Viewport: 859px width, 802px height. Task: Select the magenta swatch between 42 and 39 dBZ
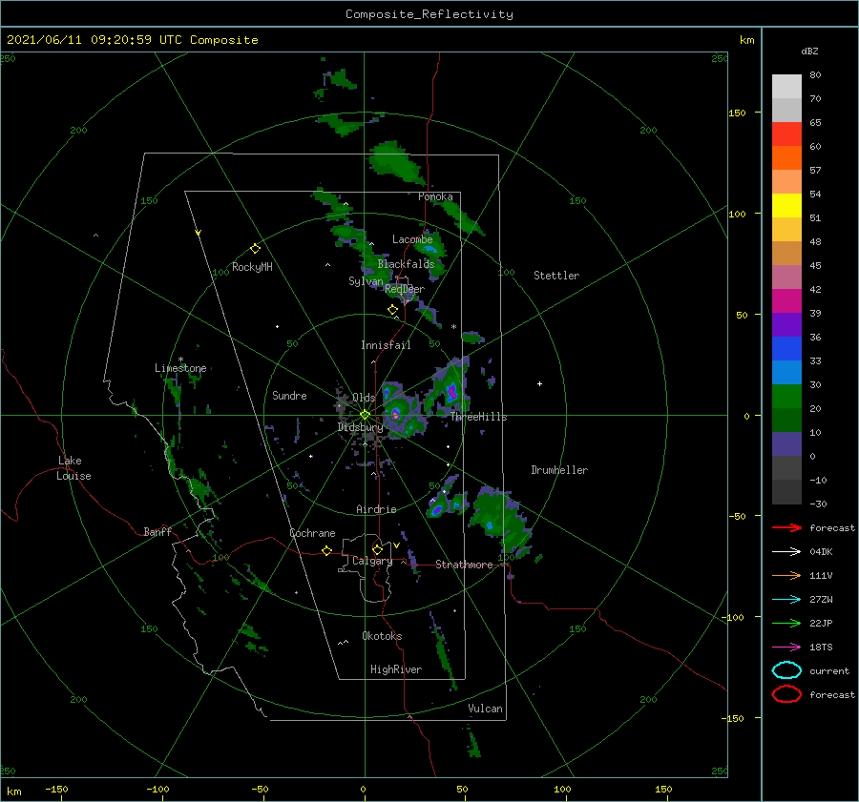[786, 300]
